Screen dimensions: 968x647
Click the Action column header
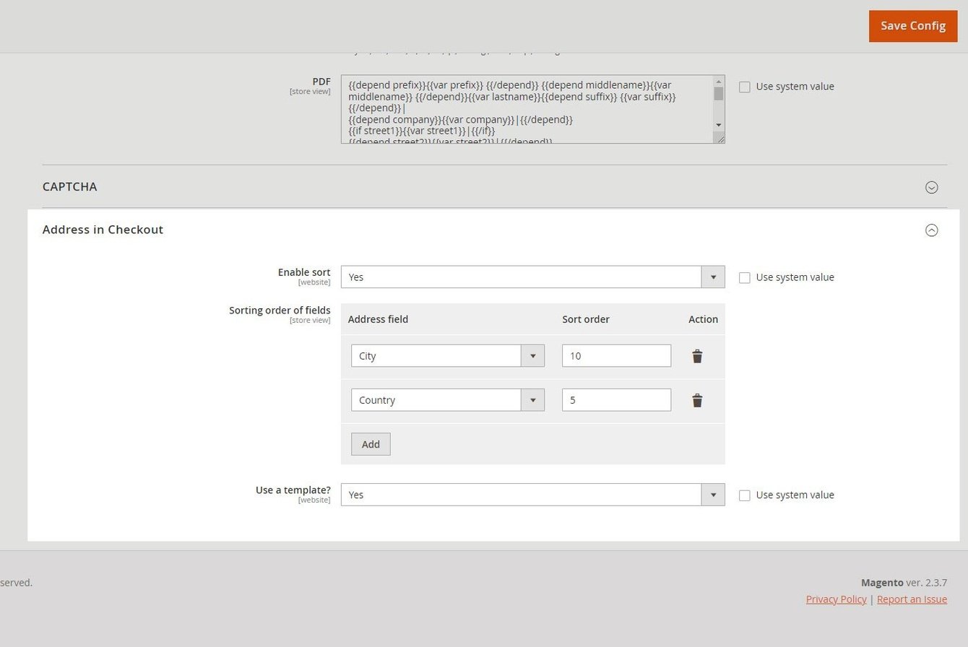click(703, 319)
